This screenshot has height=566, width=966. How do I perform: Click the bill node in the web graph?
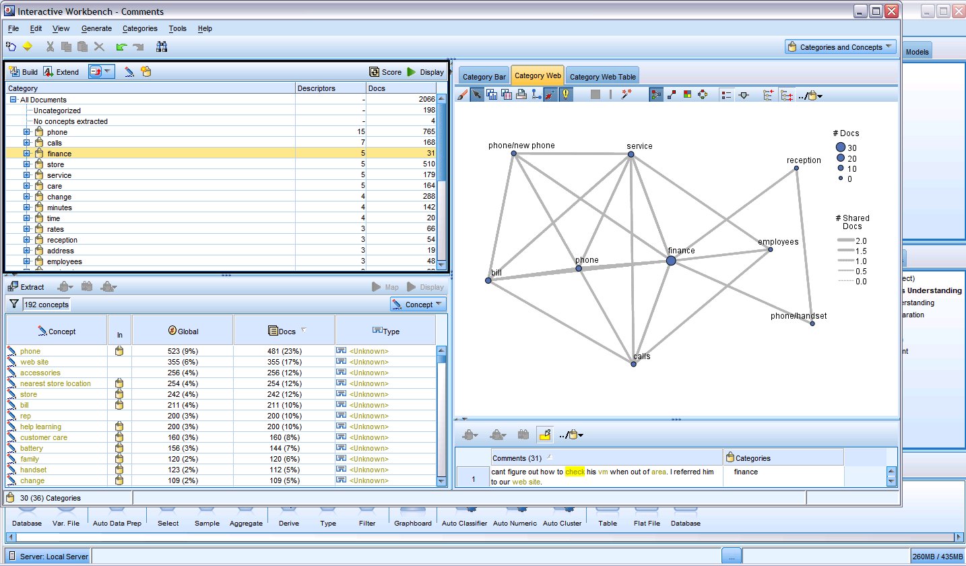coord(488,280)
